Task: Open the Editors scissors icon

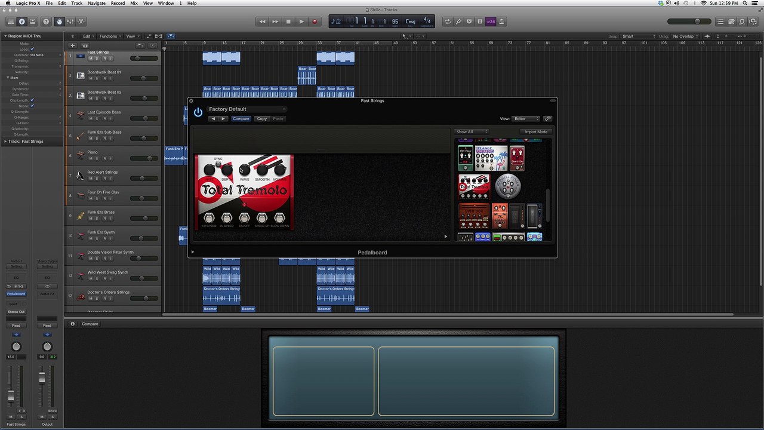Action: click(81, 21)
